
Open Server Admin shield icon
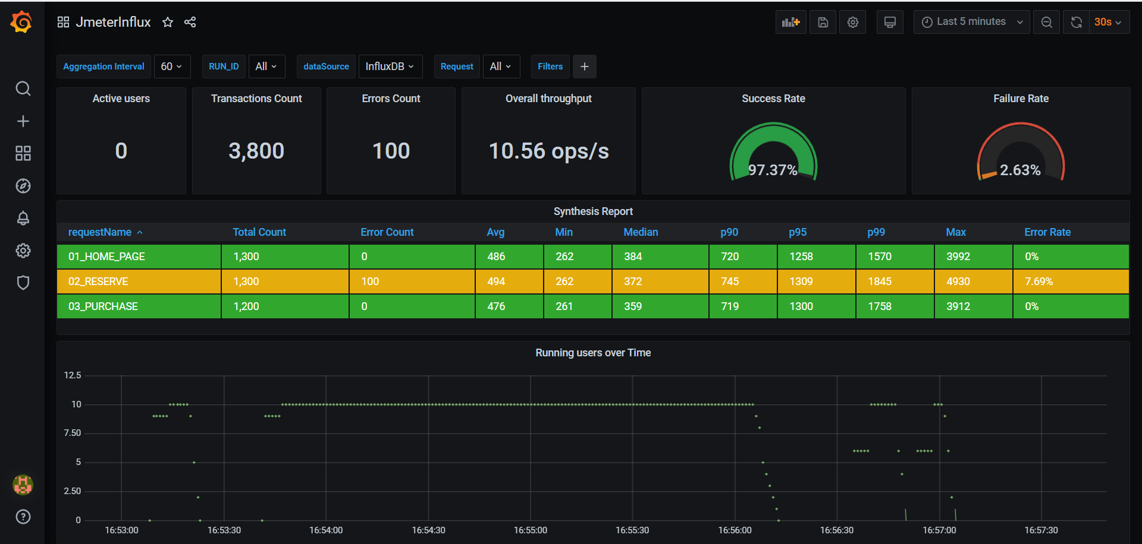[x=23, y=283]
